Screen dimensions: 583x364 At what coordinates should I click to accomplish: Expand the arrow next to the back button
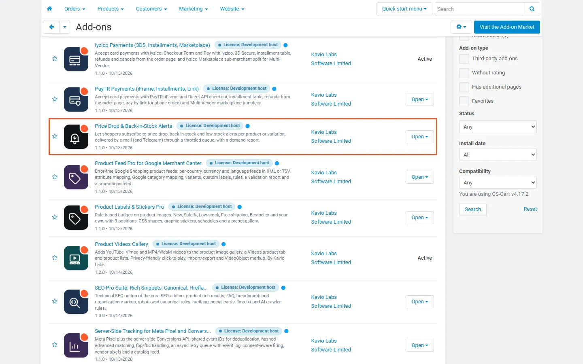(65, 27)
